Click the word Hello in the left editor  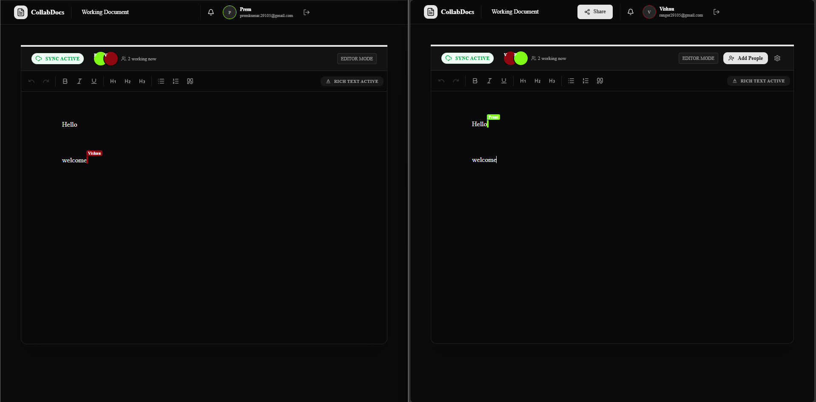click(x=70, y=125)
